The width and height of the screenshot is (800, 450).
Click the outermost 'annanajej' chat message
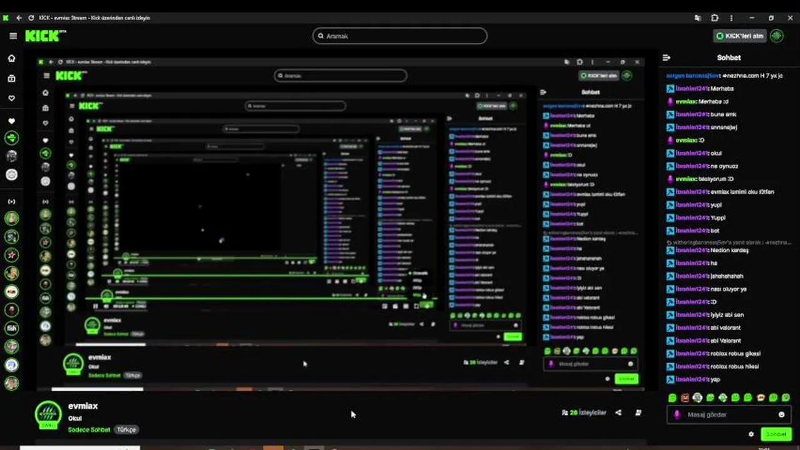coord(702,127)
